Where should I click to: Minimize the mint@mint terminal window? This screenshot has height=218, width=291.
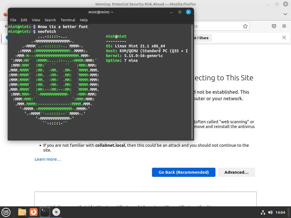pos(171,12)
